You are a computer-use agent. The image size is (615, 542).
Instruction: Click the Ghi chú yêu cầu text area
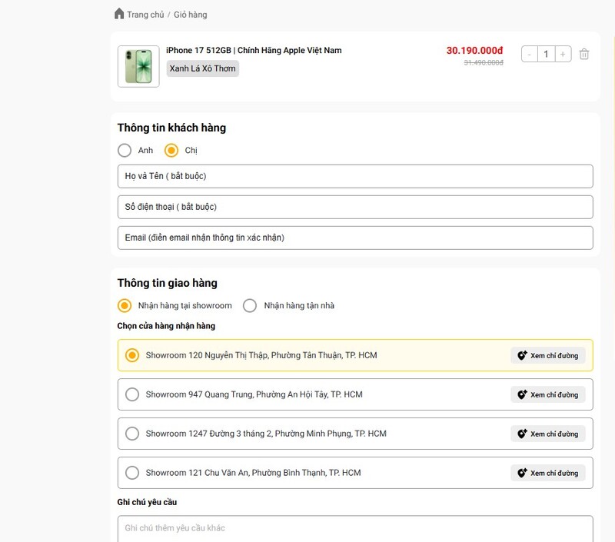(355, 528)
